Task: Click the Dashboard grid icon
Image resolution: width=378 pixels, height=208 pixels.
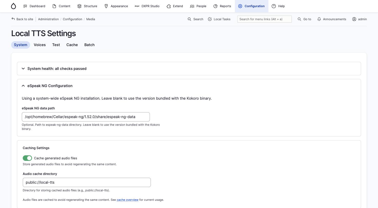Action: pyautogui.click(x=25, y=6)
